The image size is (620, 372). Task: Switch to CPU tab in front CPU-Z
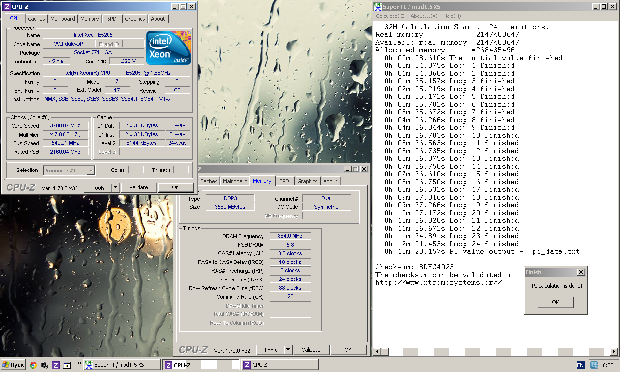(x=15, y=18)
